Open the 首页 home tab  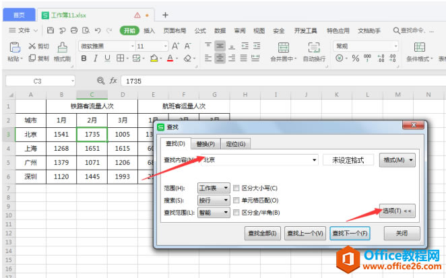(19, 15)
